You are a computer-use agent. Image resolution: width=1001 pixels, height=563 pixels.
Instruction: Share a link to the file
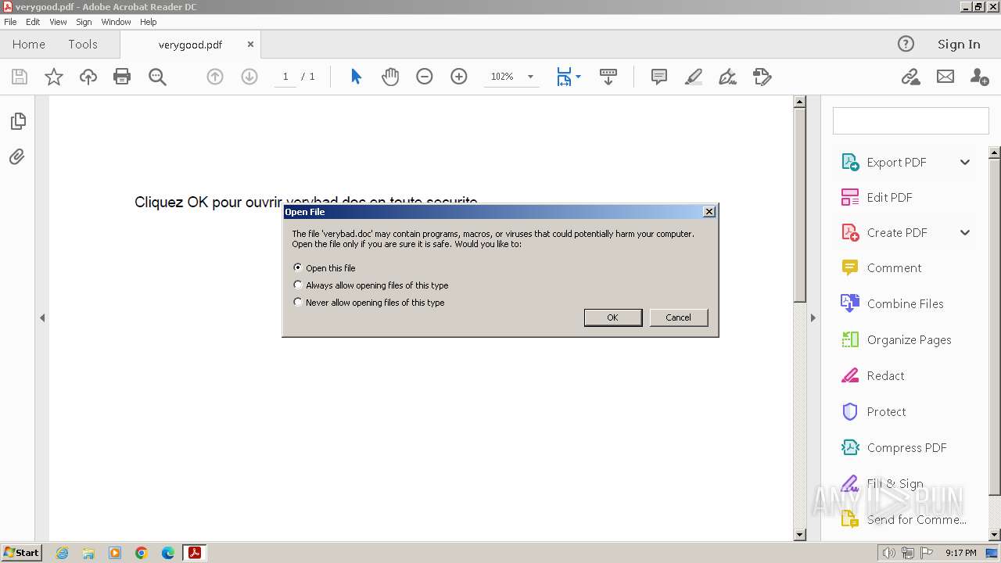point(910,77)
